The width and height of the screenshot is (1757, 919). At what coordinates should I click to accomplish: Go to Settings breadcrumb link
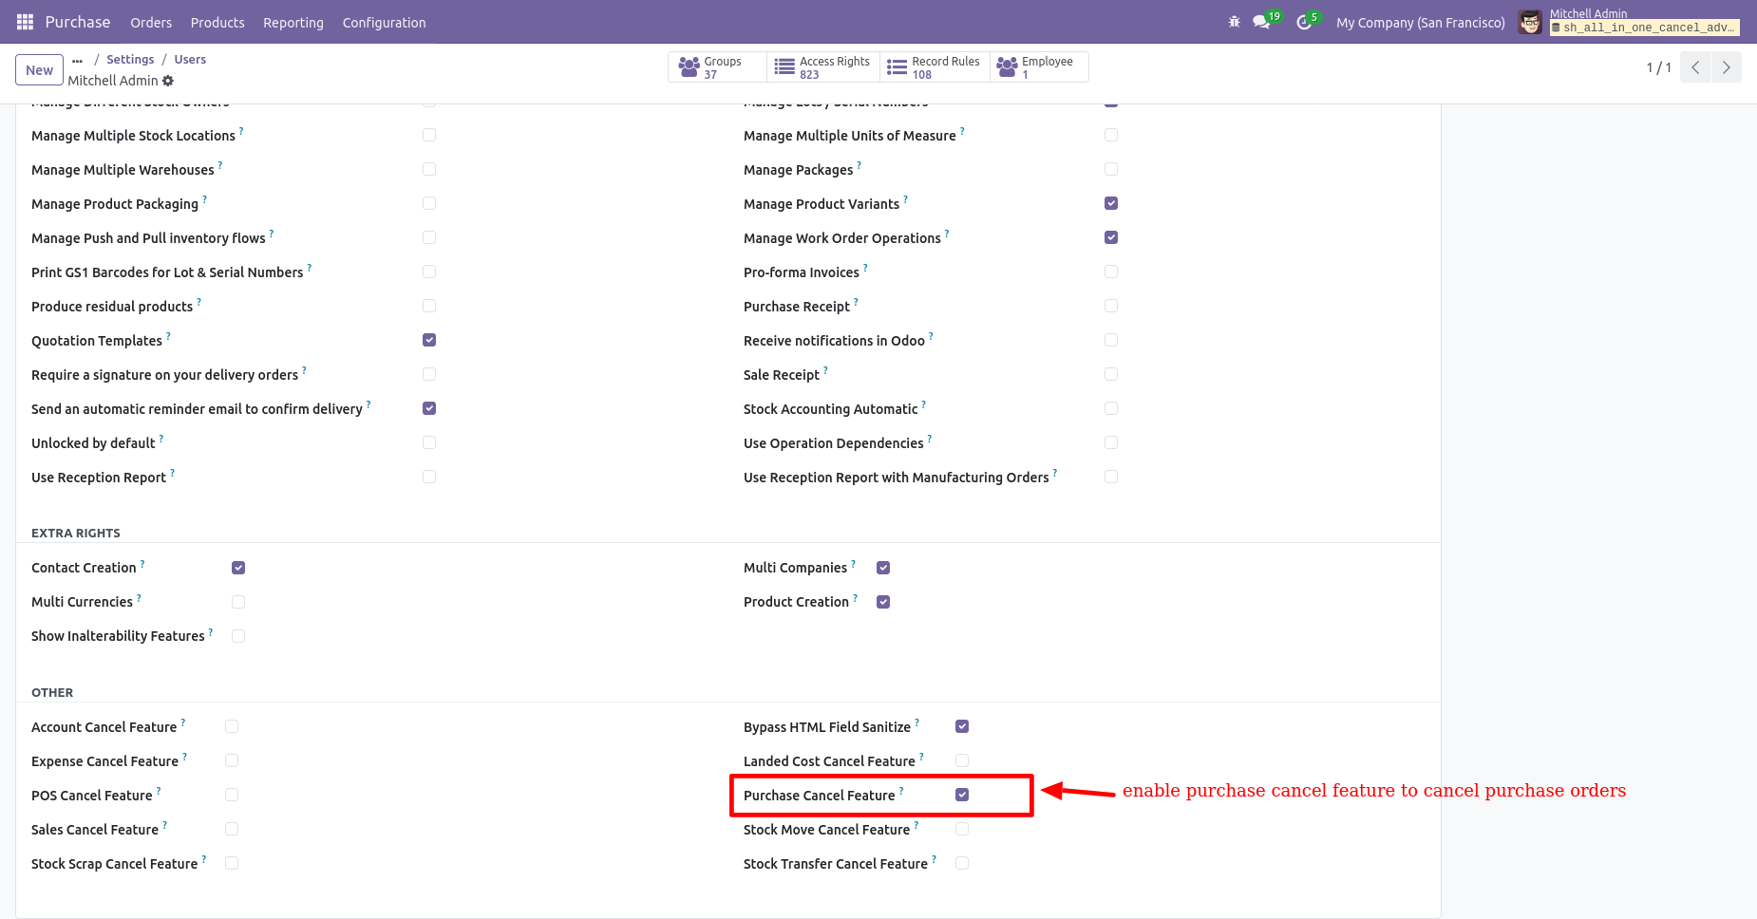[130, 60]
